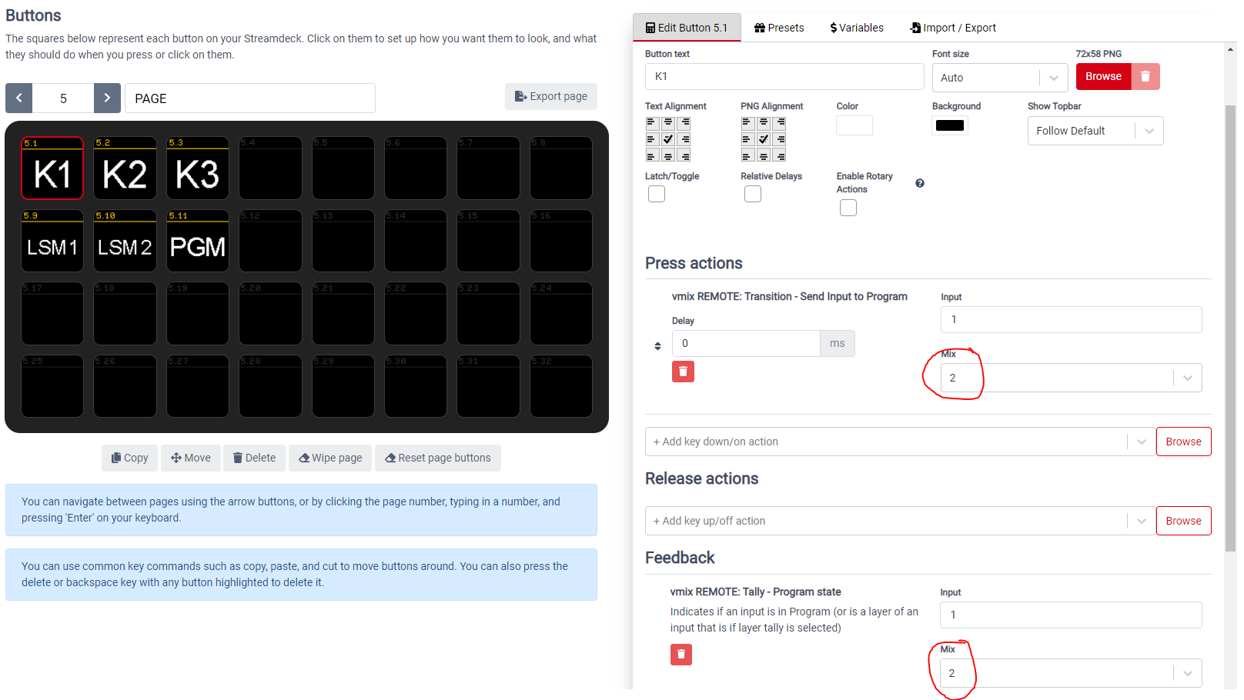Click the Wipe page button

(330, 458)
